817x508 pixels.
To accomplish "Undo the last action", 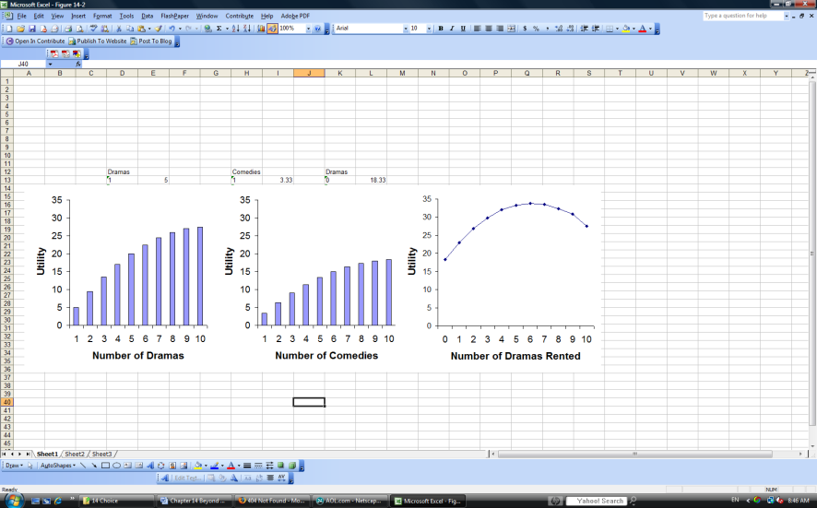I will 172,29.
